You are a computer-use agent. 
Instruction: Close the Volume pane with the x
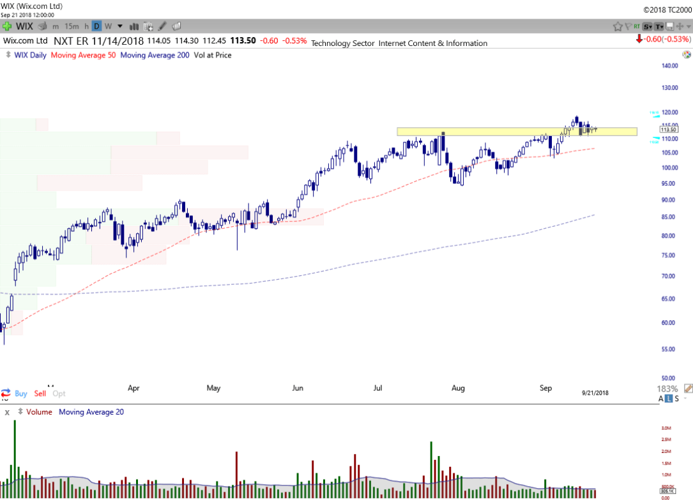[7, 413]
